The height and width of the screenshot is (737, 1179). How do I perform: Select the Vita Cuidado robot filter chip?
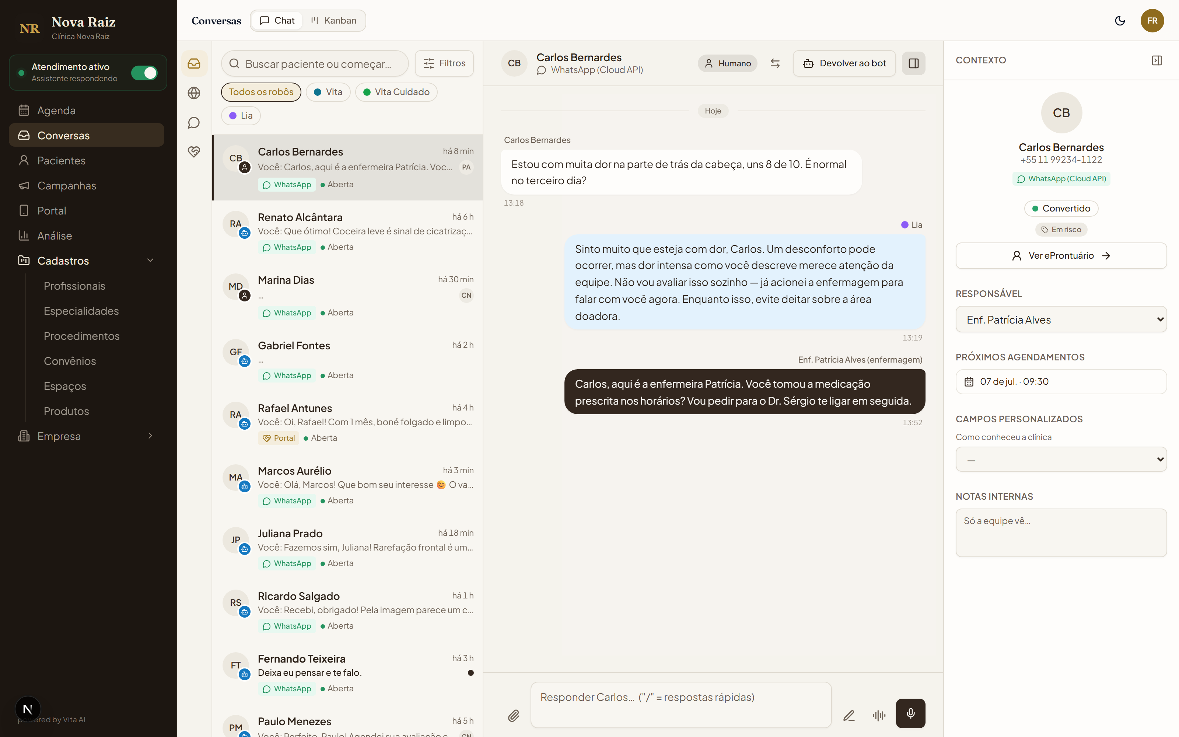[x=396, y=92]
